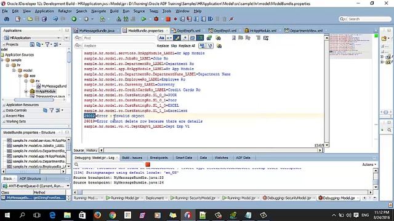Expand the Application Resources section
The image size is (394, 221).
click(4, 105)
